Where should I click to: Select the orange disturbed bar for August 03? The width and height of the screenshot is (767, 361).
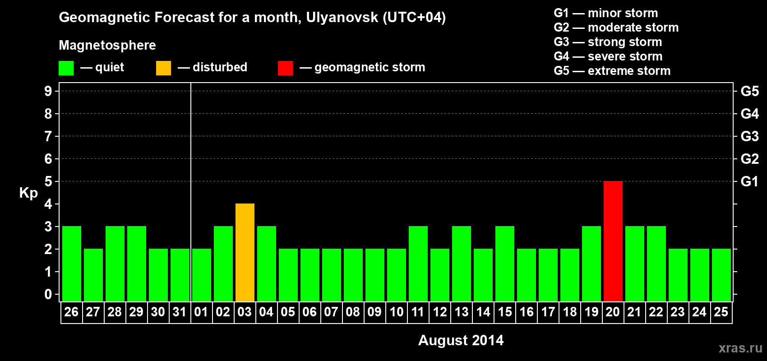pyautogui.click(x=245, y=253)
